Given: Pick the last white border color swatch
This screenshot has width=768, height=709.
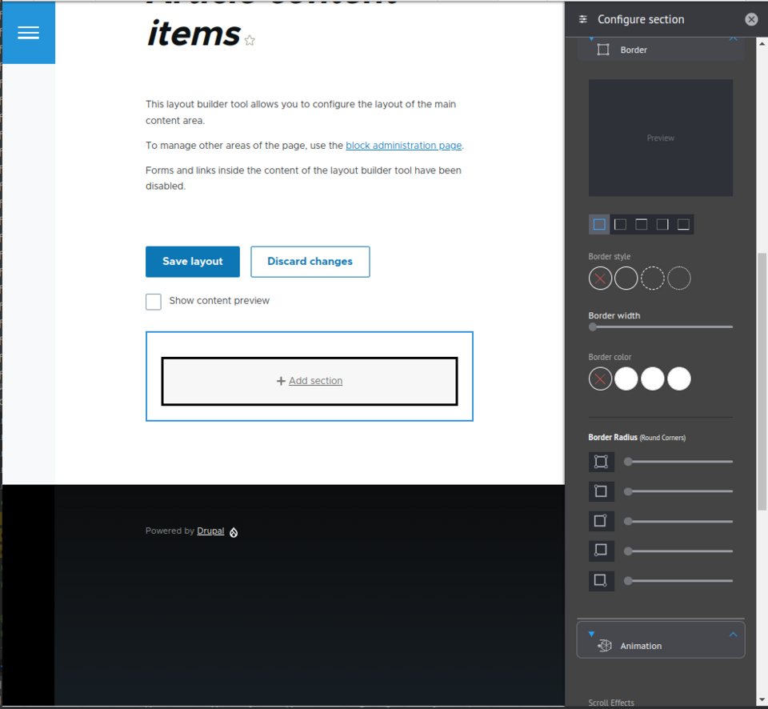Looking at the screenshot, I should point(679,379).
